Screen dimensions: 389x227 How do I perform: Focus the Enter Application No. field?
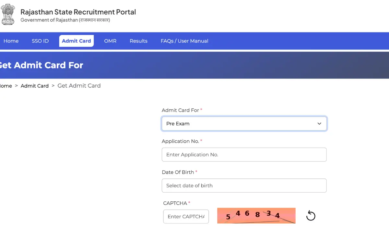pos(244,155)
